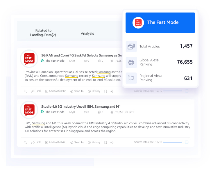
Task: Click Send To on SaskTel article
Action: [x=77, y=91]
